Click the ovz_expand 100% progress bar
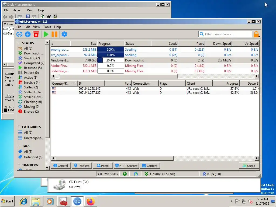The width and height of the screenshot is (276, 207). coord(111,55)
